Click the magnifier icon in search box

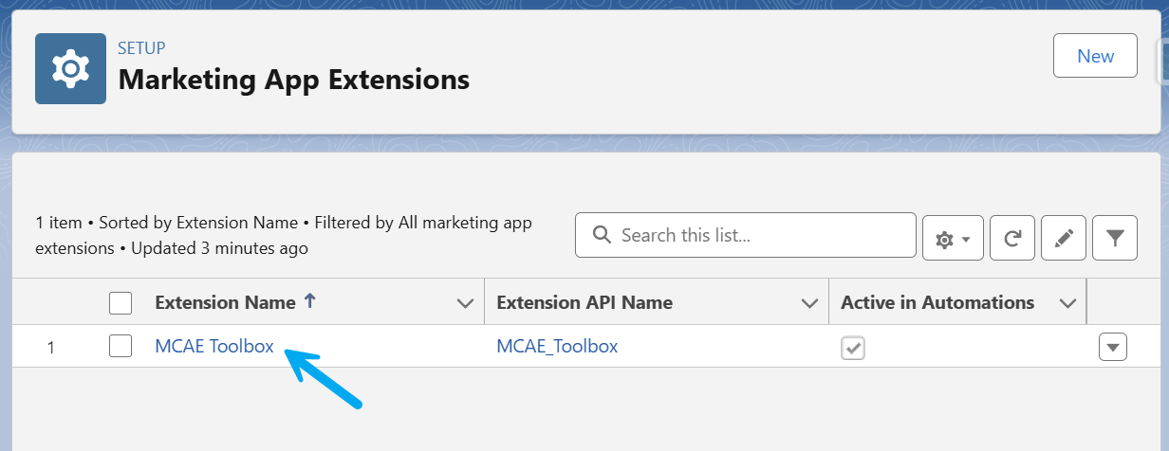600,235
